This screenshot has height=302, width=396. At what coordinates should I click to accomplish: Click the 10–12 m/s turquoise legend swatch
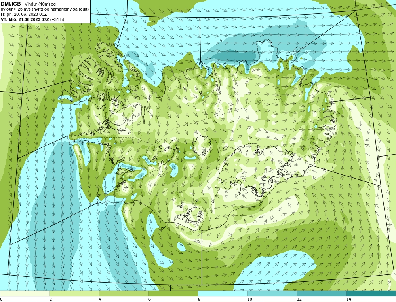[x=272, y=293]
